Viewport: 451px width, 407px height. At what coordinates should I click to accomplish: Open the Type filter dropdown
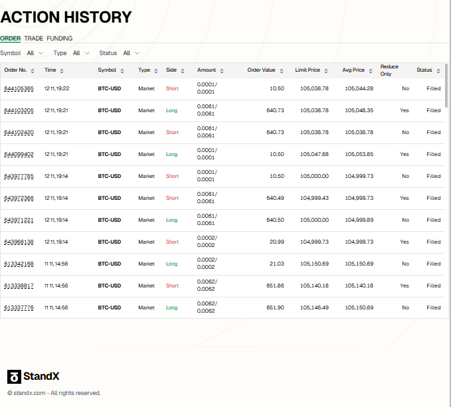tap(81, 53)
